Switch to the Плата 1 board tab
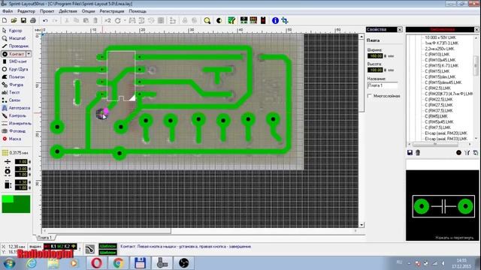Viewport: 481px width, 270px height. click(45, 238)
